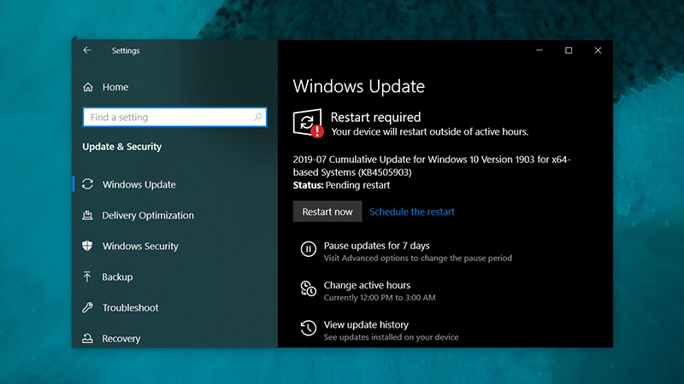This screenshot has width=684, height=384.
Task: Click the Restart now button
Action: (x=327, y=212)
